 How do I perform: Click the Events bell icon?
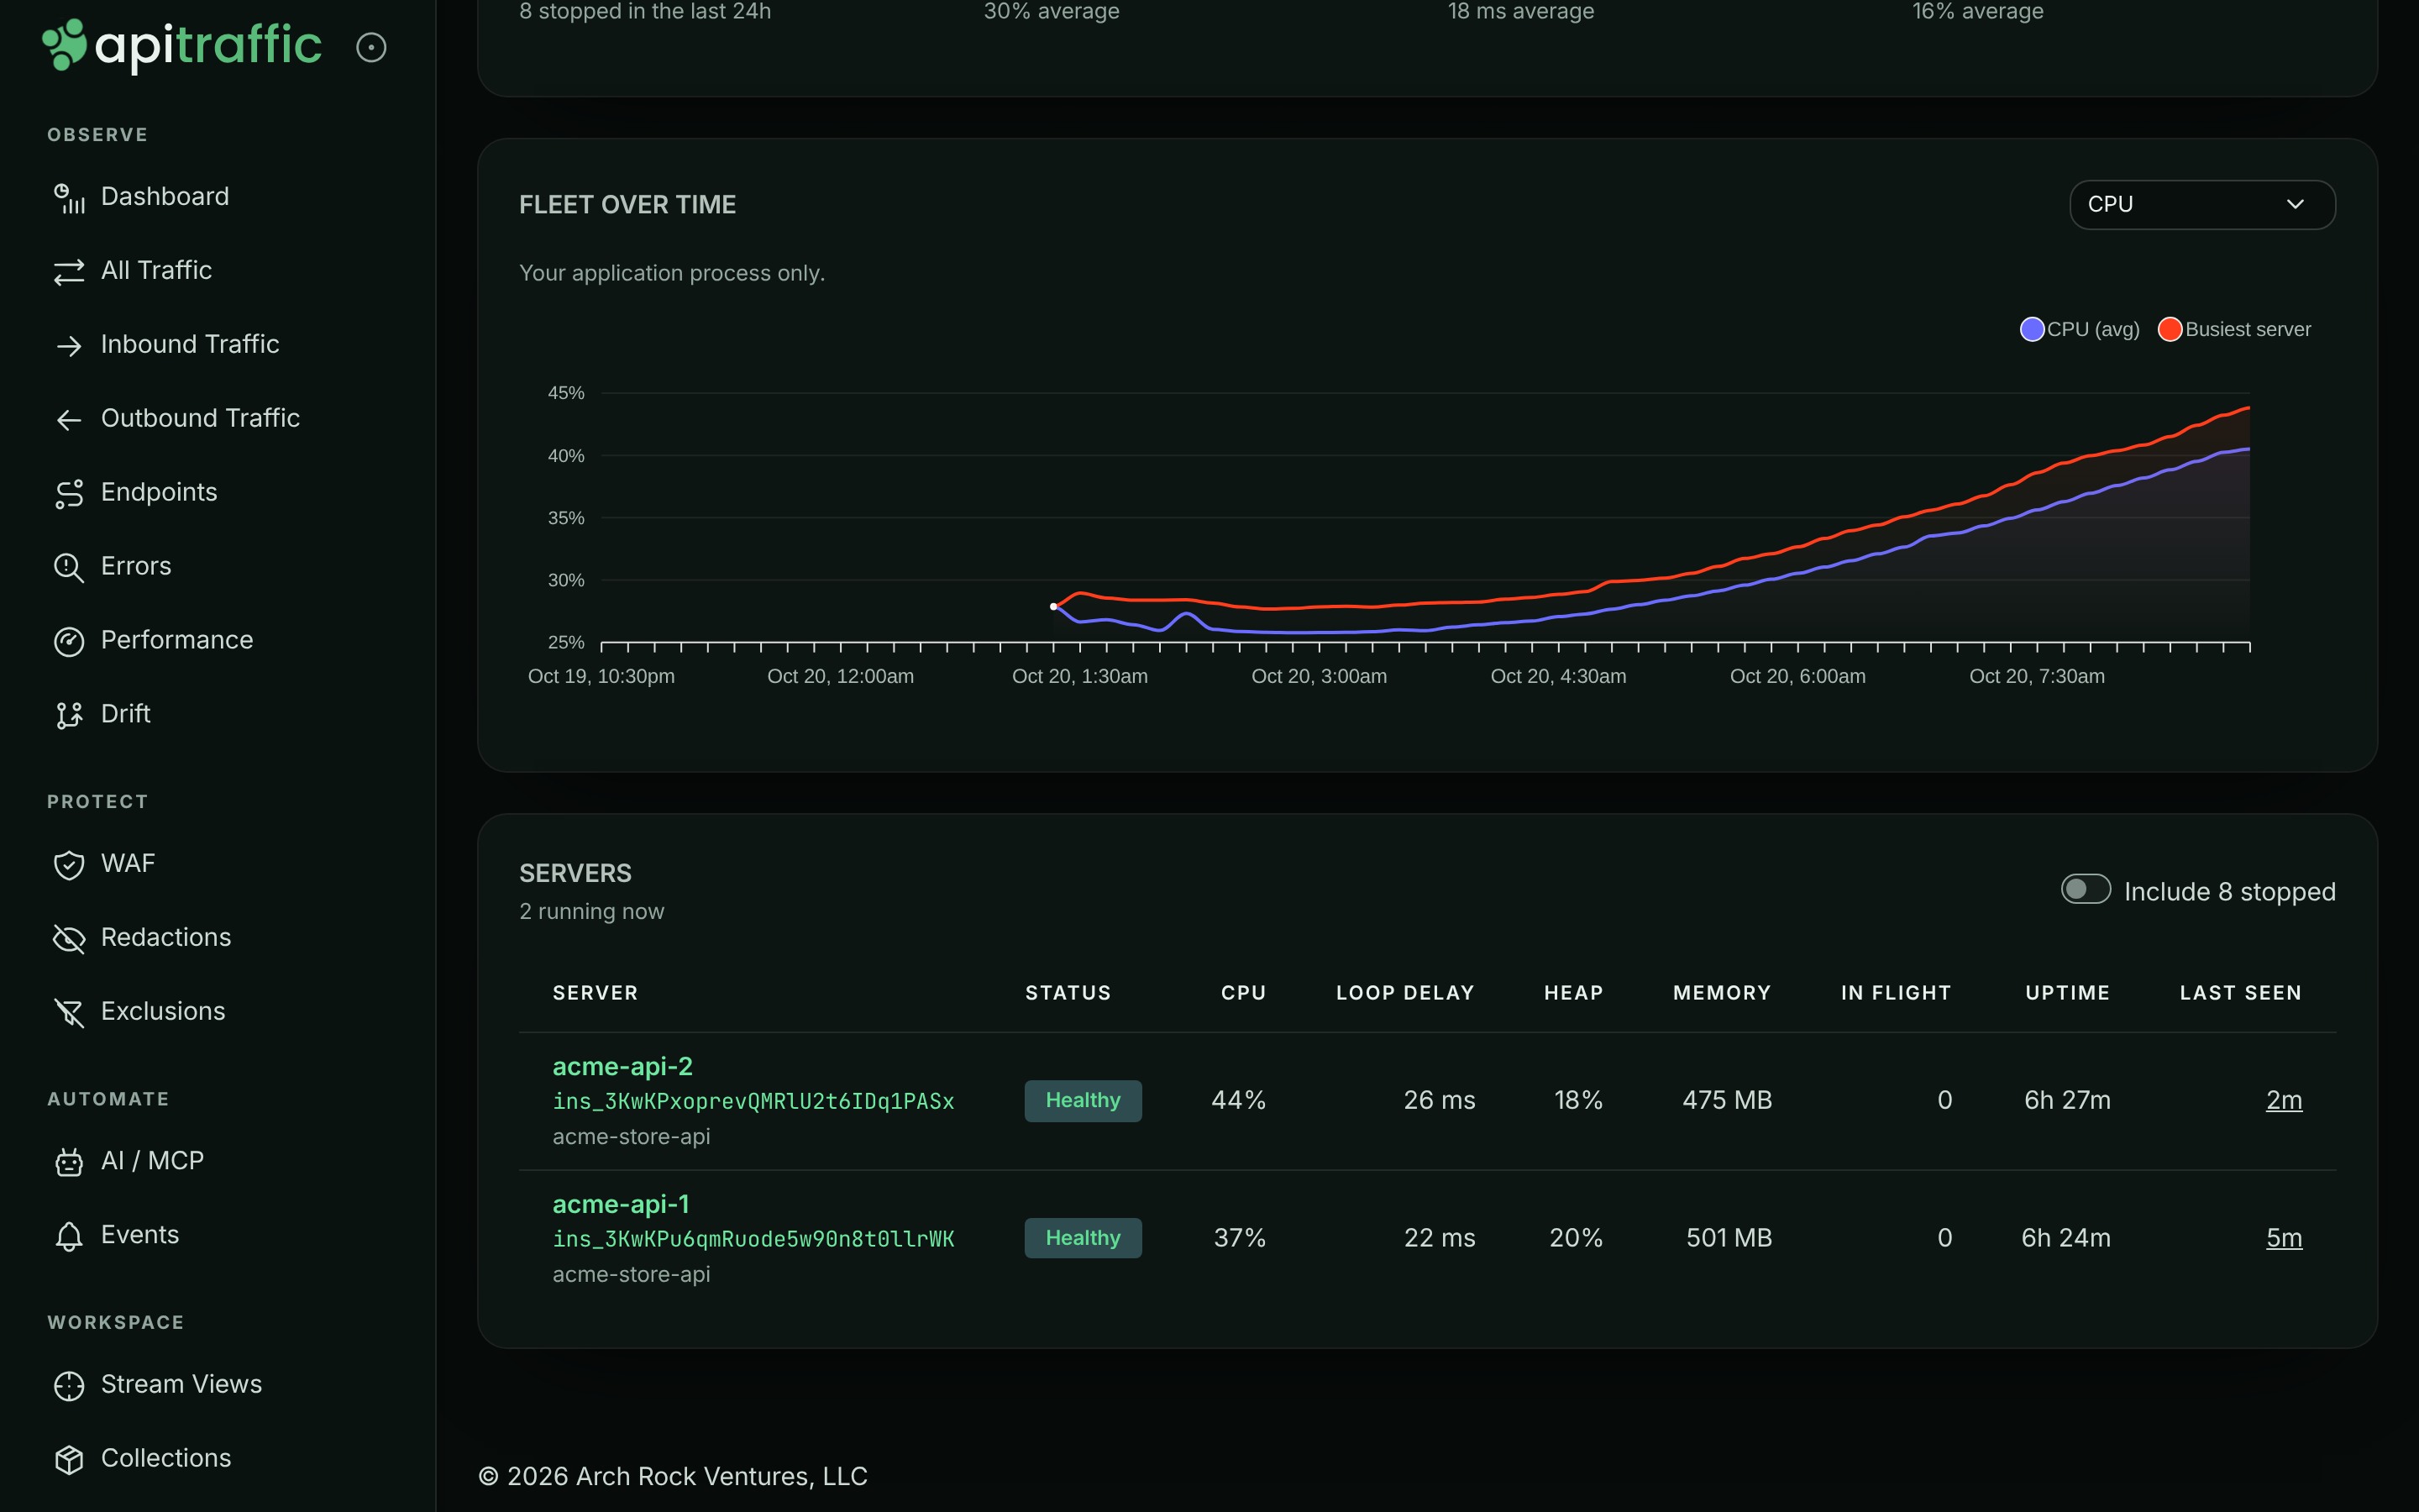pos(69,1236)
